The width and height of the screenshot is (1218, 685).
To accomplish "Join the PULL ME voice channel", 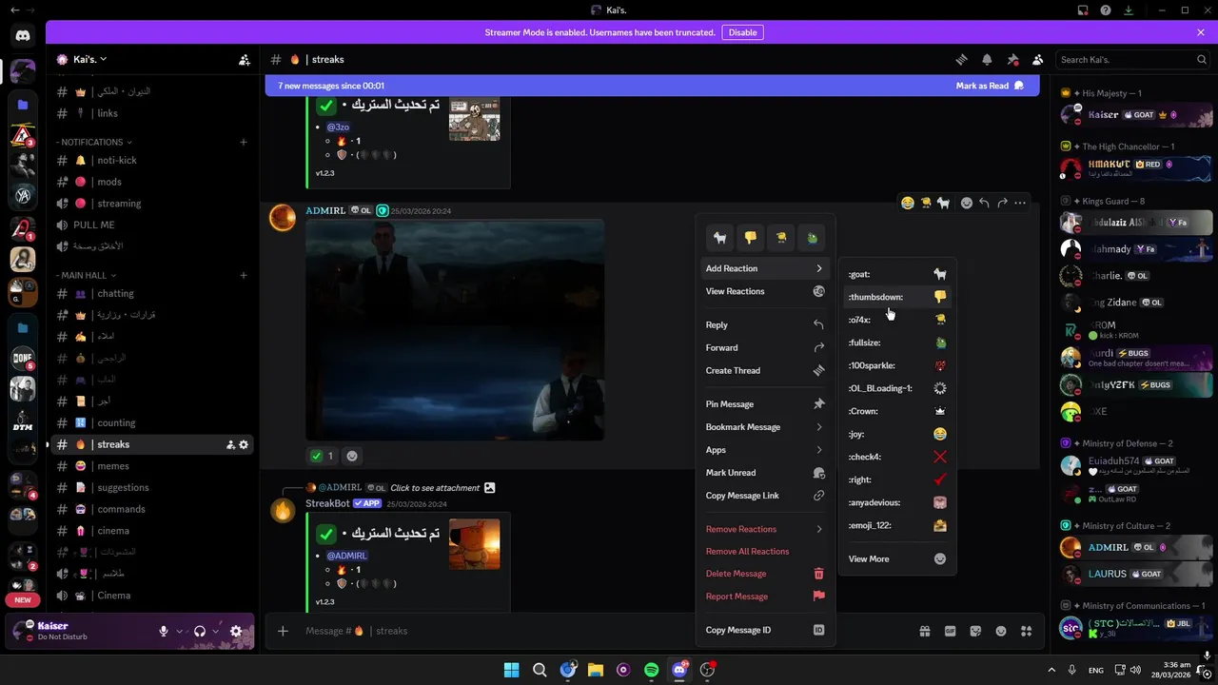I will click(152, 225).
